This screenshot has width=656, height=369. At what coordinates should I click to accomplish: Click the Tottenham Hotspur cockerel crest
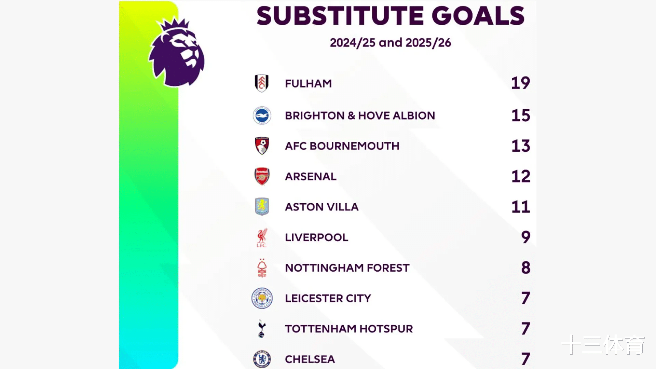click(x=262, y=329)
